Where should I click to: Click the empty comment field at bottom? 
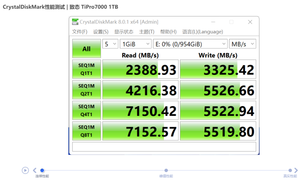(x=164, y=147)
